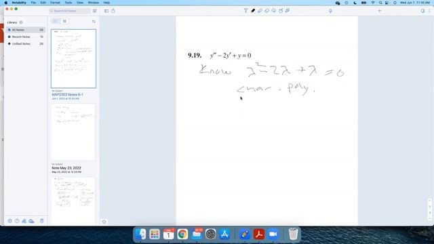Open the page manager icon

422,11
